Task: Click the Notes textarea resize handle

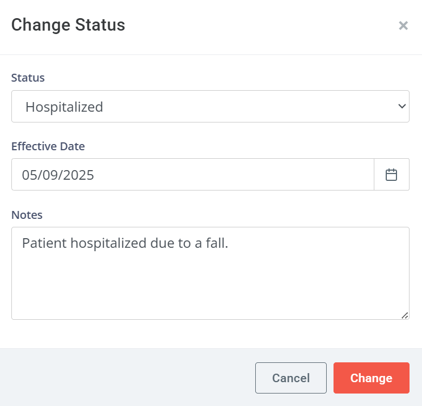Action: tap(404, 315)
